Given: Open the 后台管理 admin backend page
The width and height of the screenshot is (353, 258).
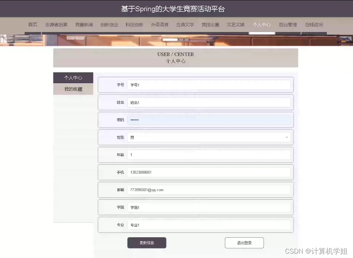Looking at the screenshot, I should [x=288, y=25].
